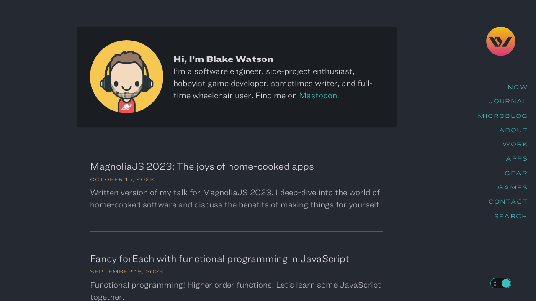The height and width of the screenshot is (301, 536).
Task: Navigate to JOURNAL in the sidebar
Action: [508, 101]
